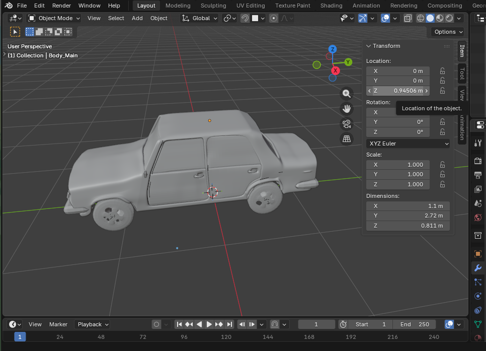Open the Object Mode dropdown
This screenshot has height=351, width=486.
pyautogui.click(x=54, y=18)
